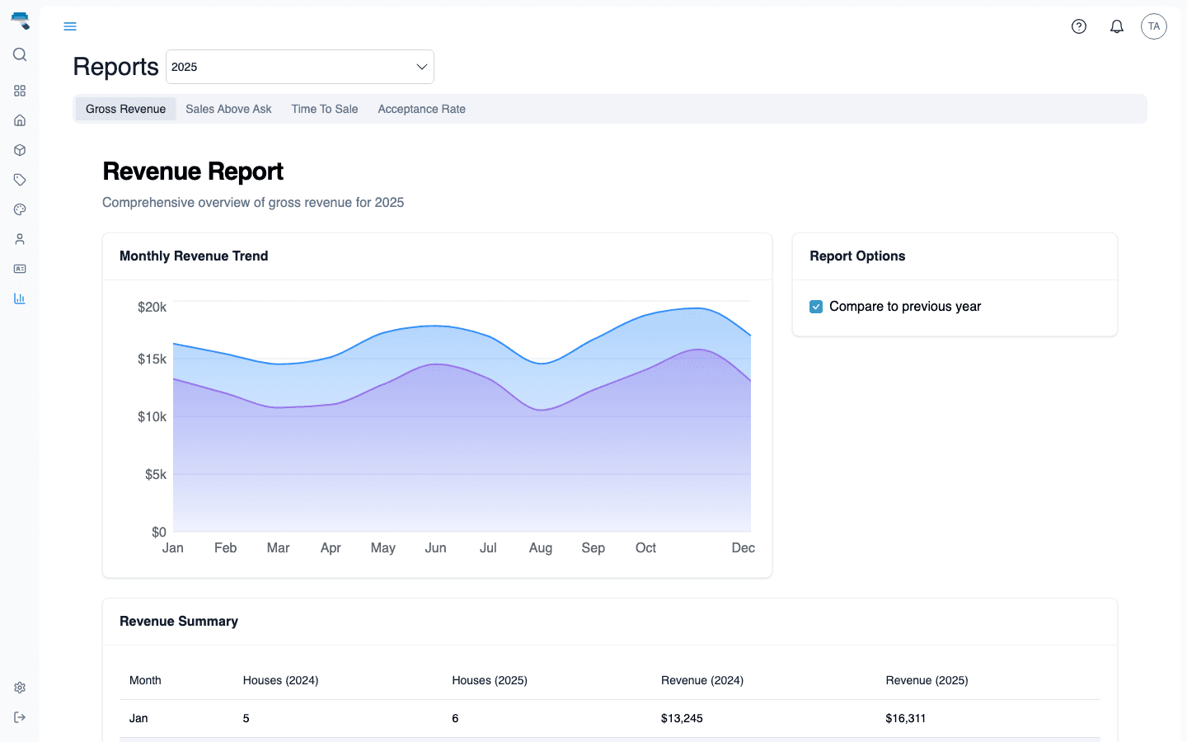Open the palette icon in the sidebar
The image size is (1187, 742).
(x=19, y=209)
